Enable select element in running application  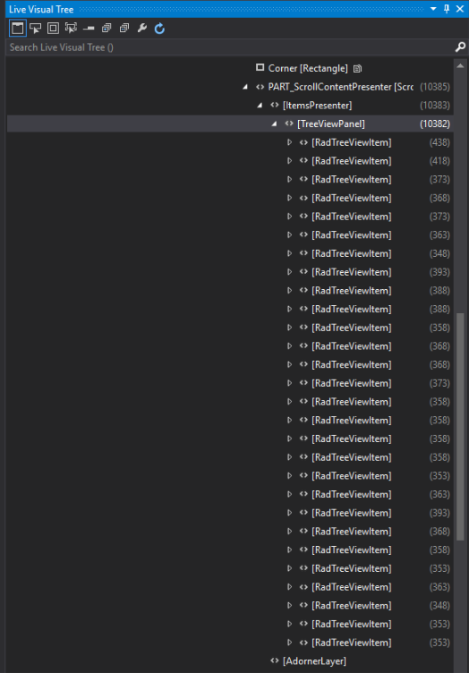(36, 29)
